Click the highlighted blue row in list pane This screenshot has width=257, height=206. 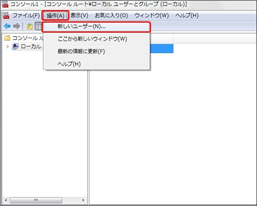click(161, 48)
